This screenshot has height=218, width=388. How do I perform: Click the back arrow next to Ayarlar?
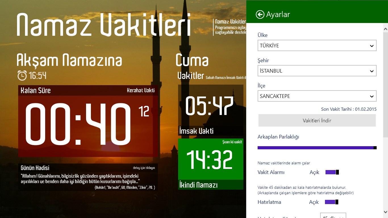coord(260,14)
